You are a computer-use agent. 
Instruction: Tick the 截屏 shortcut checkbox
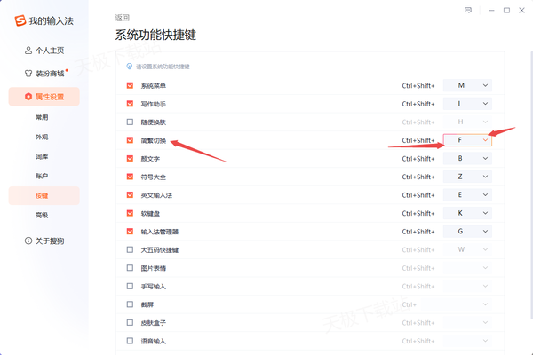pos(131,304)
